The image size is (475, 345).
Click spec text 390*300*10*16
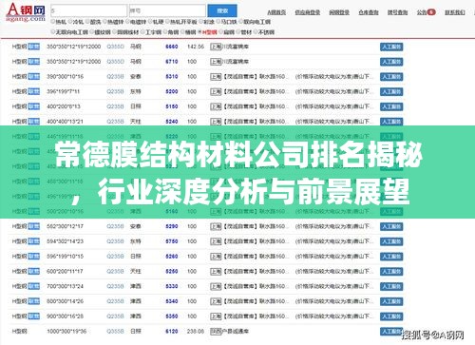pos(66,77)
